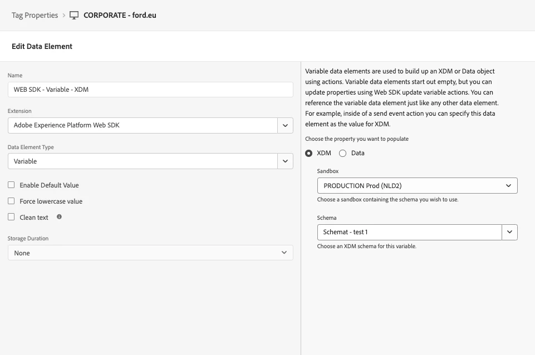
Task: Focus the Extension combo box field
Action: (143, 125)
